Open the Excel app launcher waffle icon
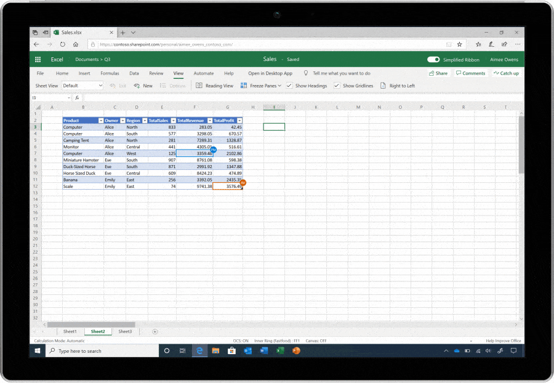The width and height of the screenshot is (554, 383). (38, 59)
